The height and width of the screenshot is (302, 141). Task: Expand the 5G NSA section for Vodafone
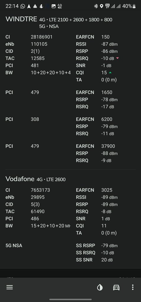point(14,246)
